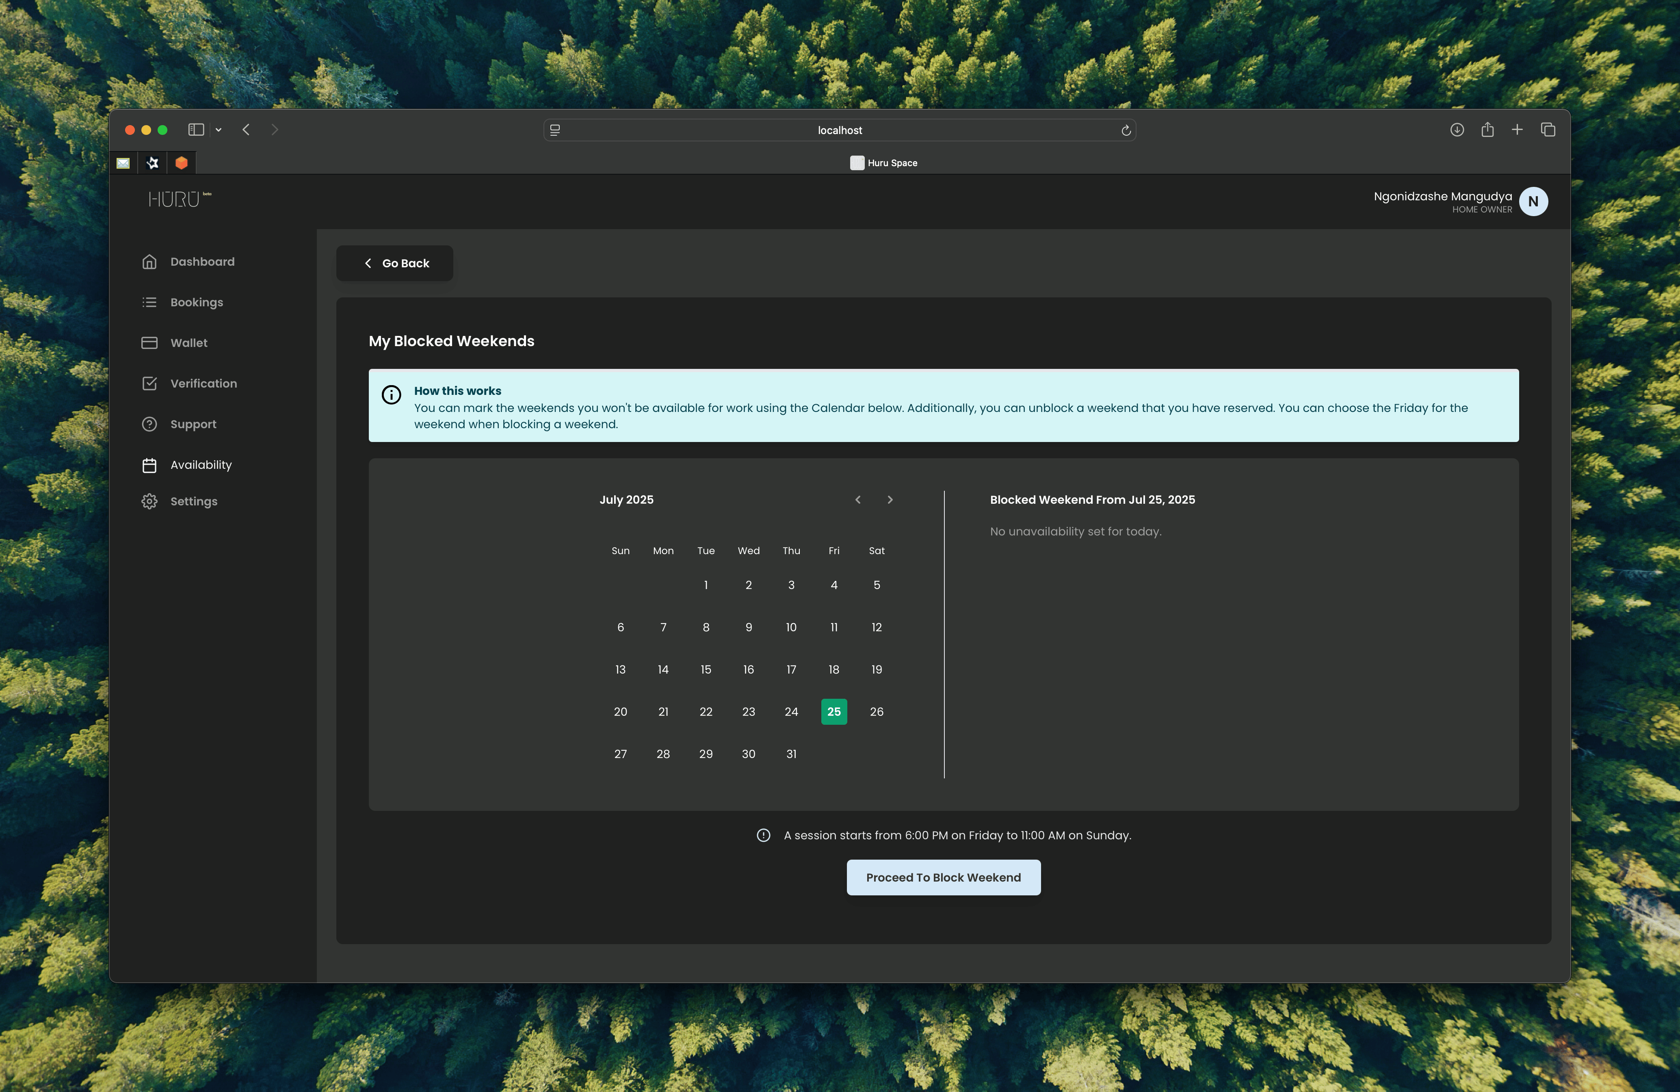1680x1092 pixels.
Task: Reload the localhost page
Action: [1126, 130]
